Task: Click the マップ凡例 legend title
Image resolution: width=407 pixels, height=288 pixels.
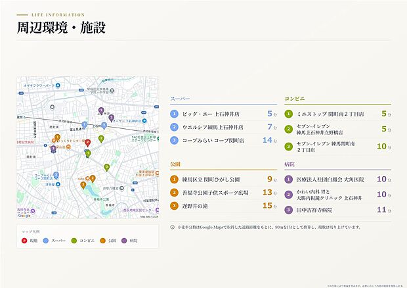Action: click(31, 231)
